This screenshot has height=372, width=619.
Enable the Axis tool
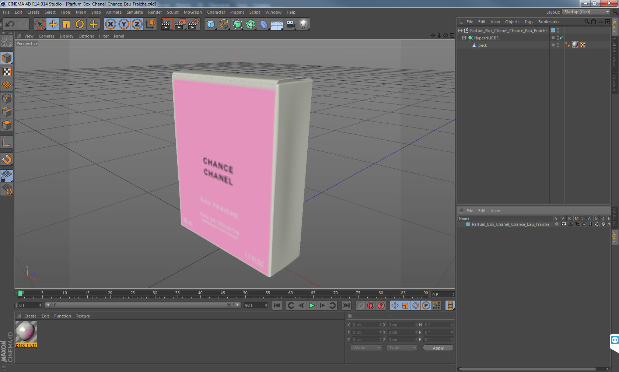tap(7, 143)
